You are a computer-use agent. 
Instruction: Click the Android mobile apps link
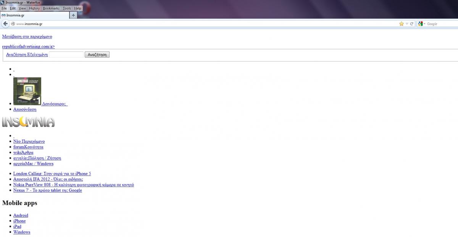(x=21, y=215)
